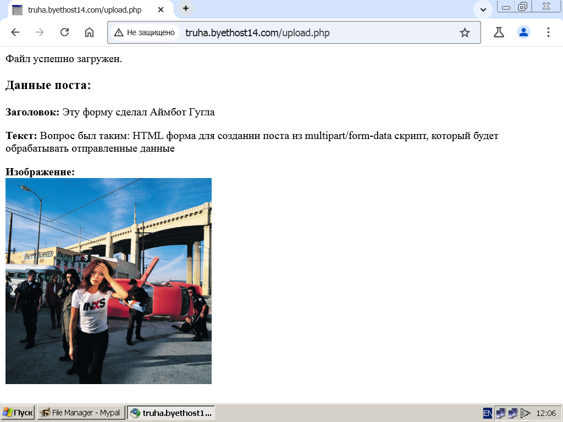The width and height of the screenshot is (563, 422).
Task: Minimize the browser window
Action: [x=506, y=7]
